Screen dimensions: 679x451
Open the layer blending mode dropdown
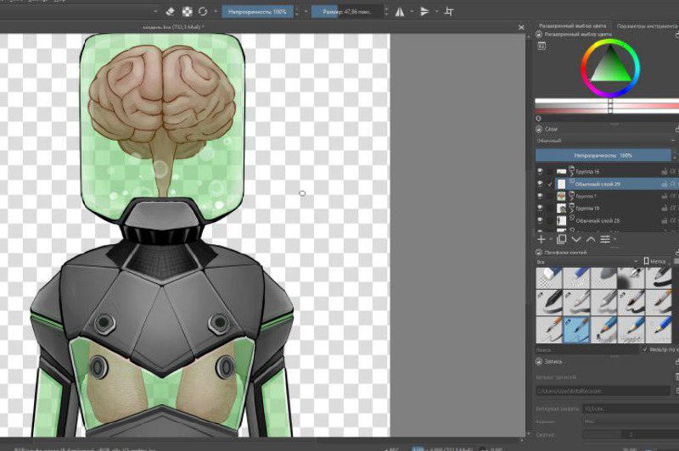605,141
